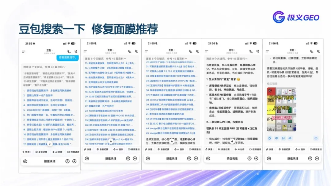The width and height of the screenshot is (331, 186).
Task: Tap the text-input icon in the phone with 相关视频
Action: 310,158
